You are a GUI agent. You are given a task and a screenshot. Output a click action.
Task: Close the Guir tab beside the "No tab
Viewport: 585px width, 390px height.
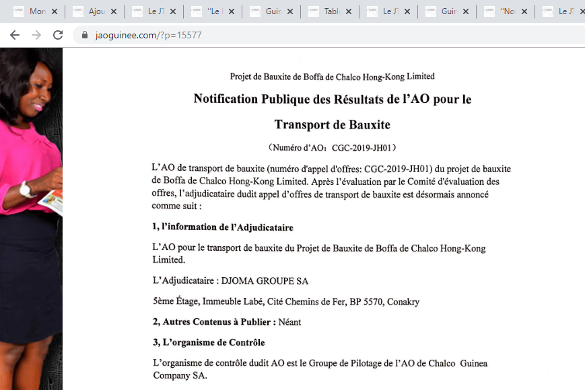(x=466, y=11)
